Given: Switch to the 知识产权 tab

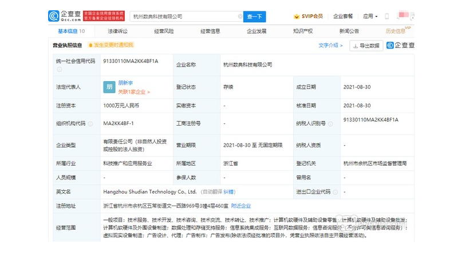Looking at the screenshot, I should point(303,31).
